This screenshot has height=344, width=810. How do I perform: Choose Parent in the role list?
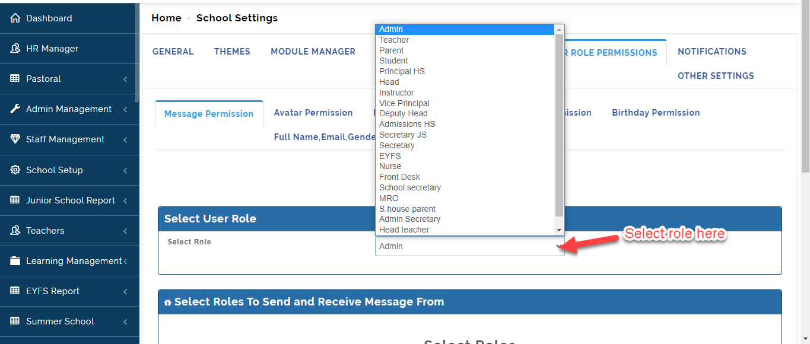tap(465, 50)
